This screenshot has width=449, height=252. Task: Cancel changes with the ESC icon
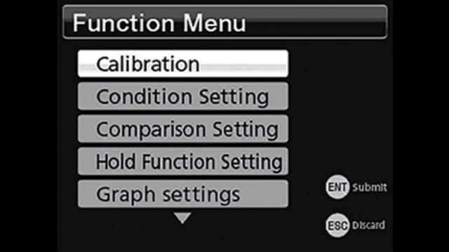point(337,225)
